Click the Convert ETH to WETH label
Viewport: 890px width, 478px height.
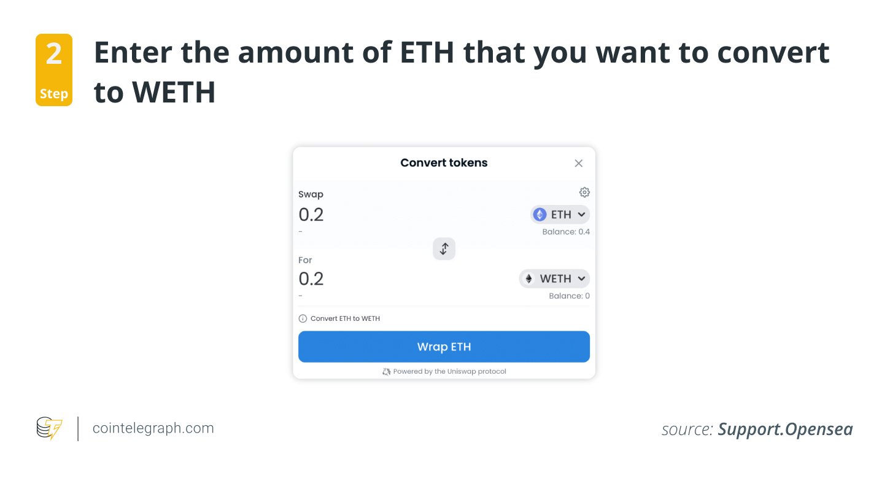[344, 318]
